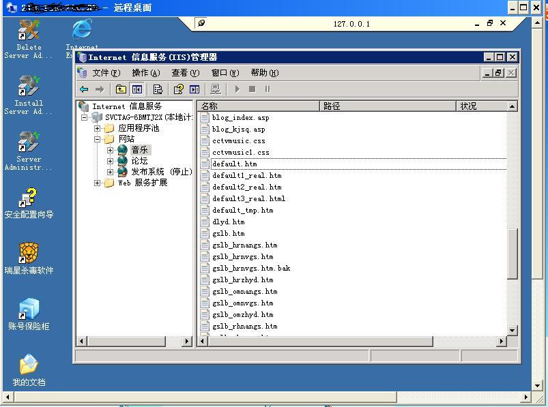Open Internet Explorer desktop icon
This screenshot has width=548, height=407.
click(x=82, y=38)
